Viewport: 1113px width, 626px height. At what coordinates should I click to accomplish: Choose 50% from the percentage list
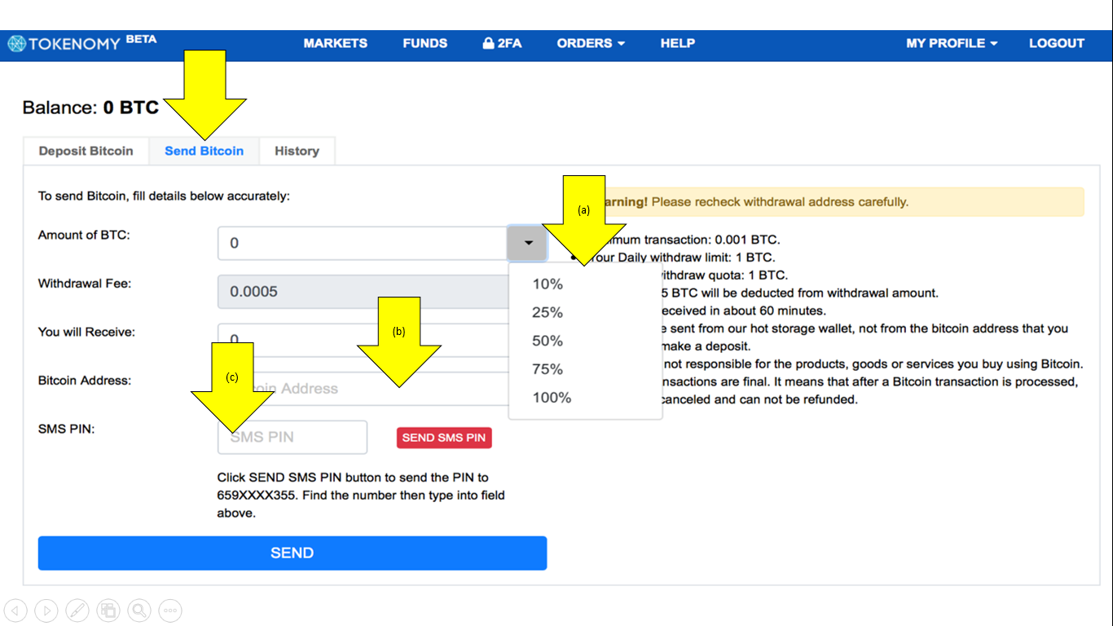click(548, 341)
